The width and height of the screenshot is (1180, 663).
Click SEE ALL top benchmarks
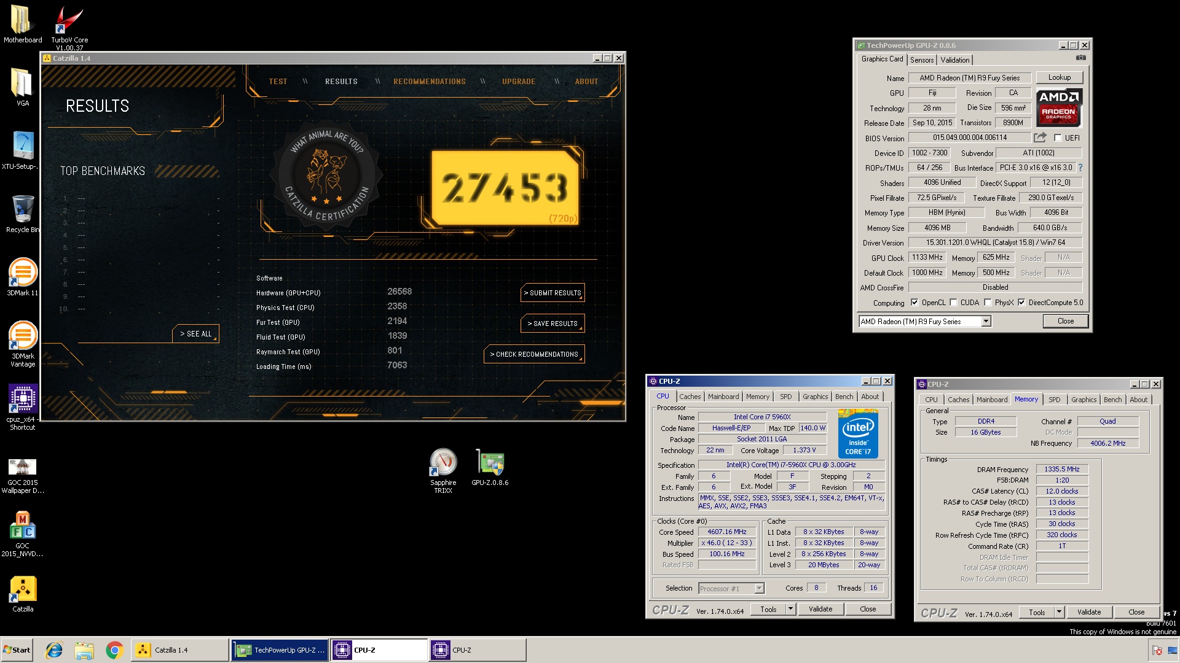[x=195, y=334]
